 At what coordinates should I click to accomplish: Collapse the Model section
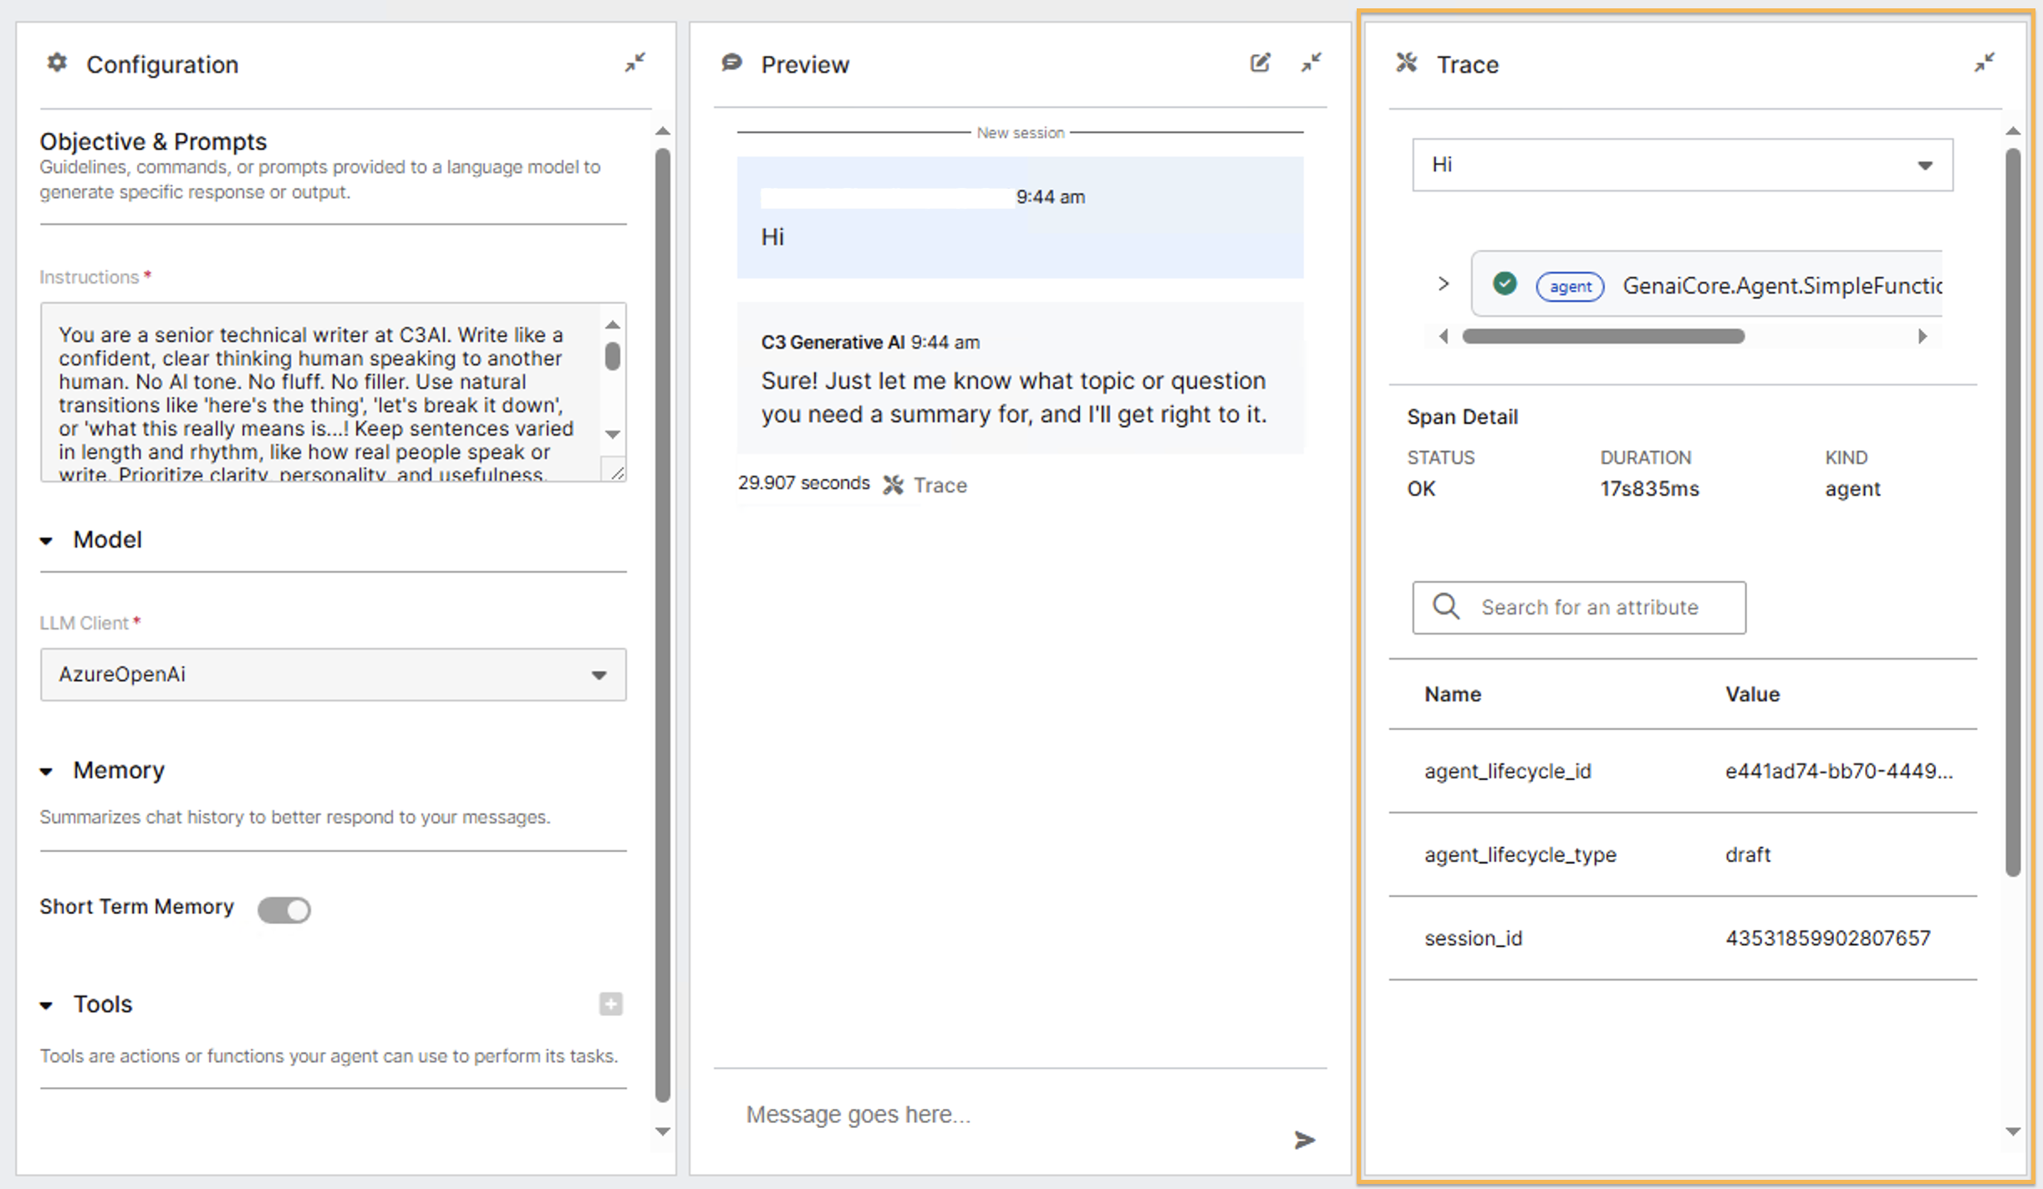(47, 541)
